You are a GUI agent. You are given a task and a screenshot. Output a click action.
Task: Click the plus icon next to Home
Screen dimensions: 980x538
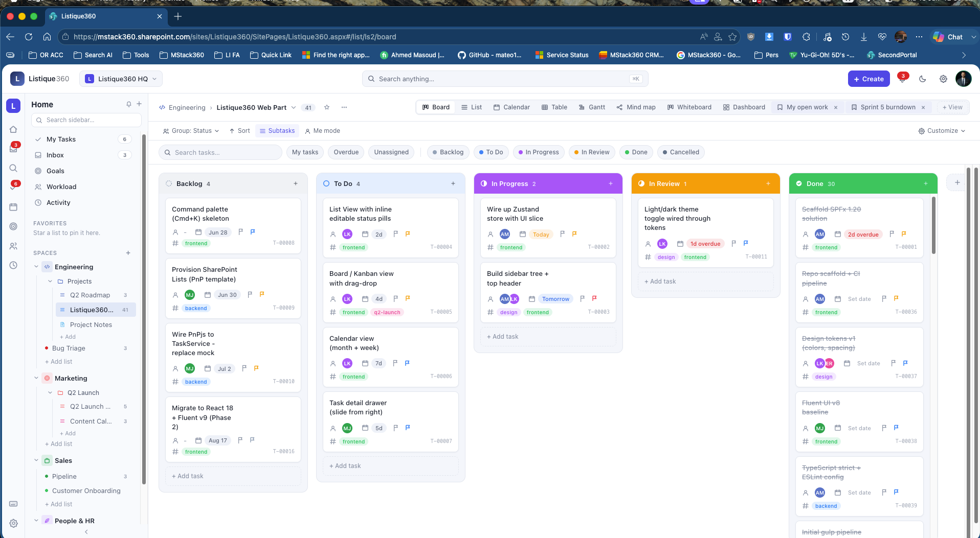139,104
